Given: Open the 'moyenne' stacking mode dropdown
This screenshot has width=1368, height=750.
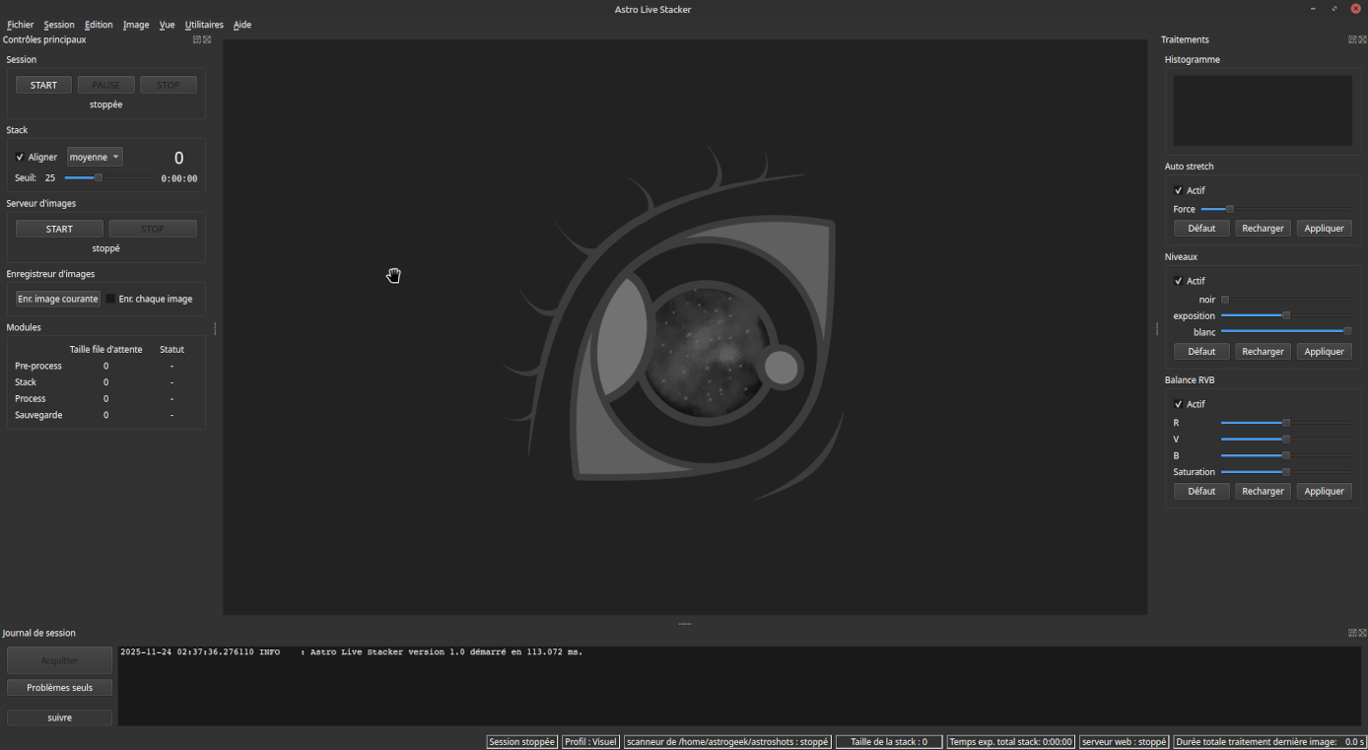Looking at the screenshot, I should [94, 156].
